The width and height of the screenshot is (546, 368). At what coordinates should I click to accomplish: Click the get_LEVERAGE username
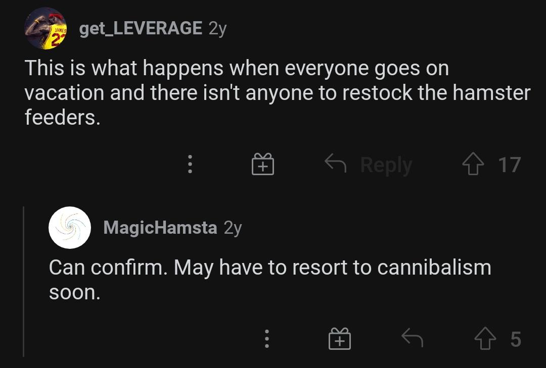[x=141, y=28]
